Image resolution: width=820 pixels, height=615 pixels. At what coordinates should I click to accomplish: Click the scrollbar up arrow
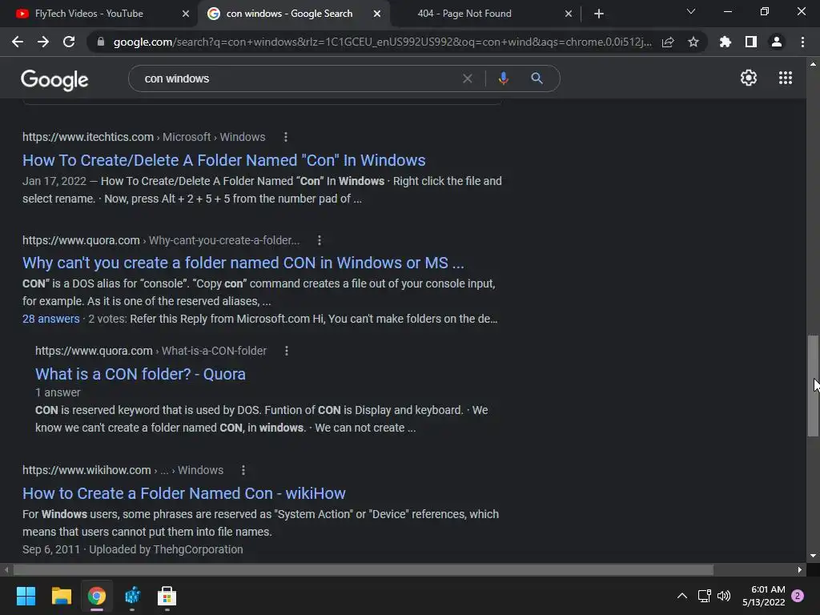(x=813, y=64)
